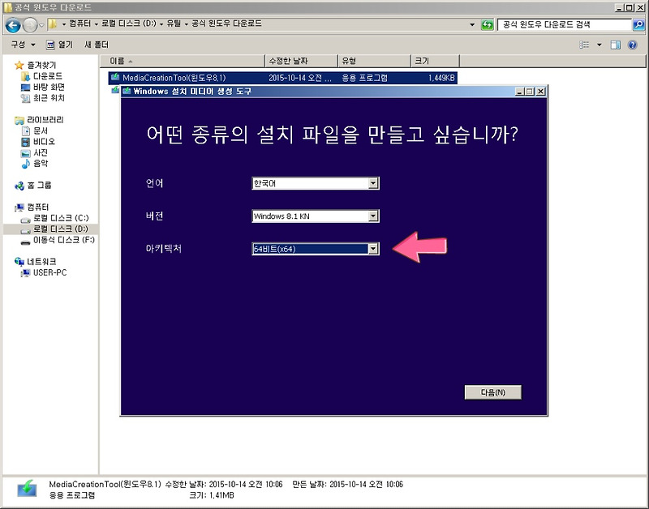The image size is (649, 509).
Task: Open the 아키텍처 dropdown showing 64비트(x64)
Action: click(316, 249)
